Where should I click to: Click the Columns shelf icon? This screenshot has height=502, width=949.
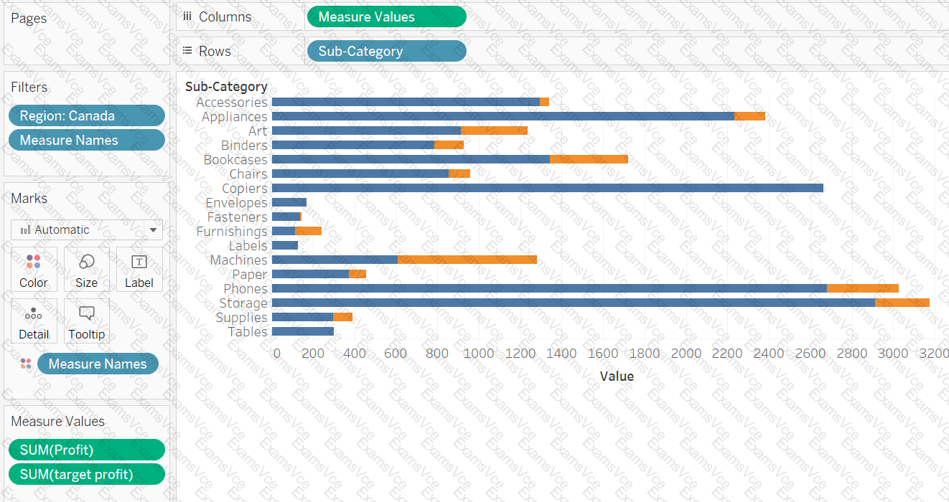187,16
